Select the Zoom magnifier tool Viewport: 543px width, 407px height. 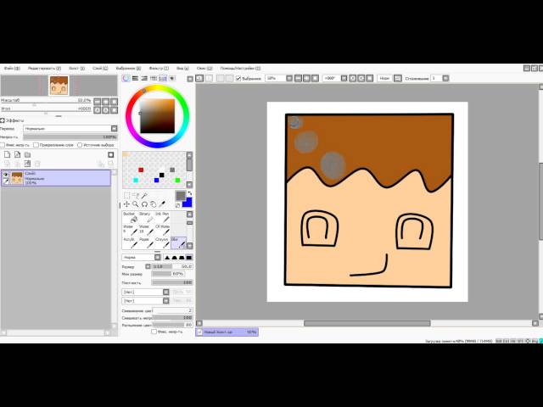coord(136,204)
